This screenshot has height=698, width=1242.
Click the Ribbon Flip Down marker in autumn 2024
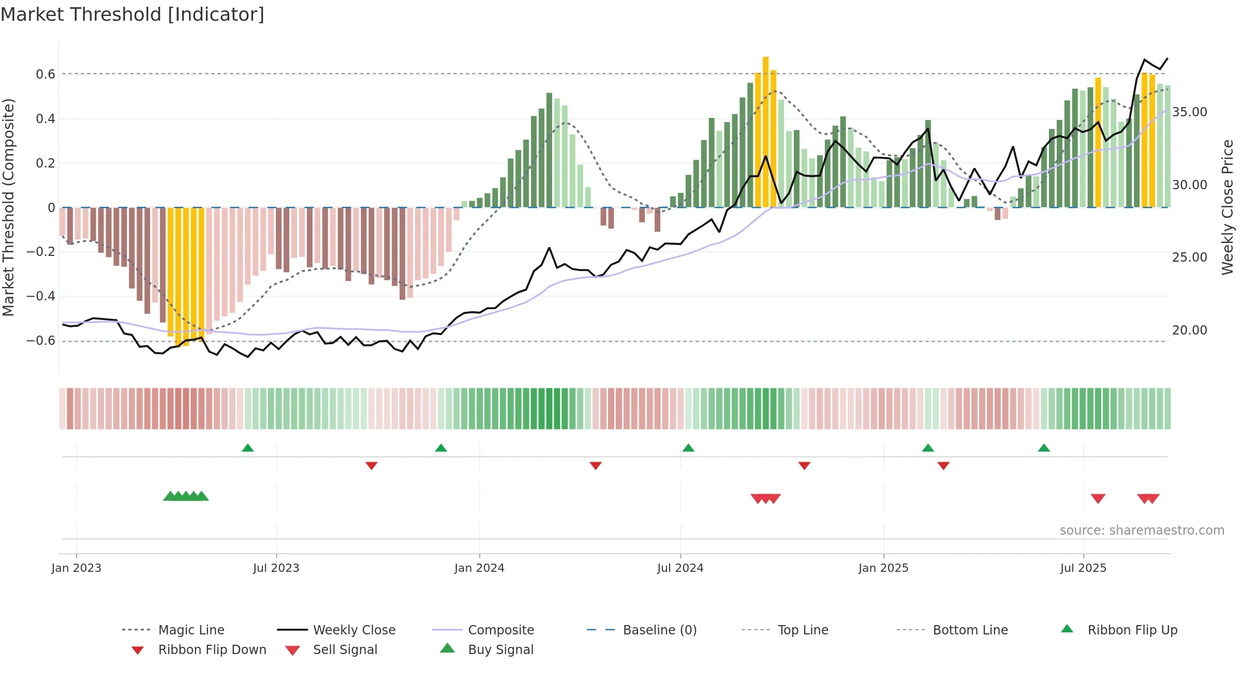pos(804,466)
